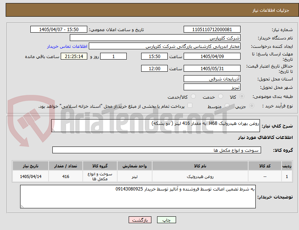The height and width of the screenshot is (230, 299).
Task: Click the announcement date field 1405/04/07 - 15:50
Action: [x=59, y=30]
